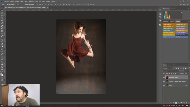Click the Add layer style fx icon
The width and height of the screenshot is (190, 107).
coord(173,103)
